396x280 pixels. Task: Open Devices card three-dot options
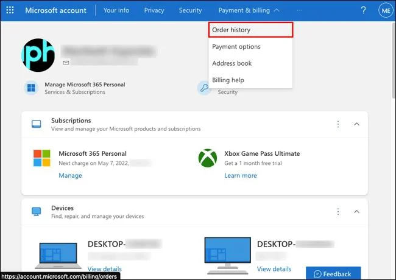(x=338, y=211)
